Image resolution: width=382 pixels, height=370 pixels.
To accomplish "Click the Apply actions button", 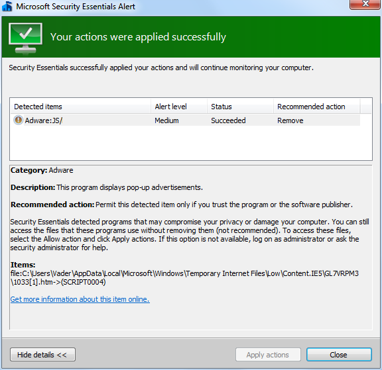I will pyautogui.click(x=268, y=355).
